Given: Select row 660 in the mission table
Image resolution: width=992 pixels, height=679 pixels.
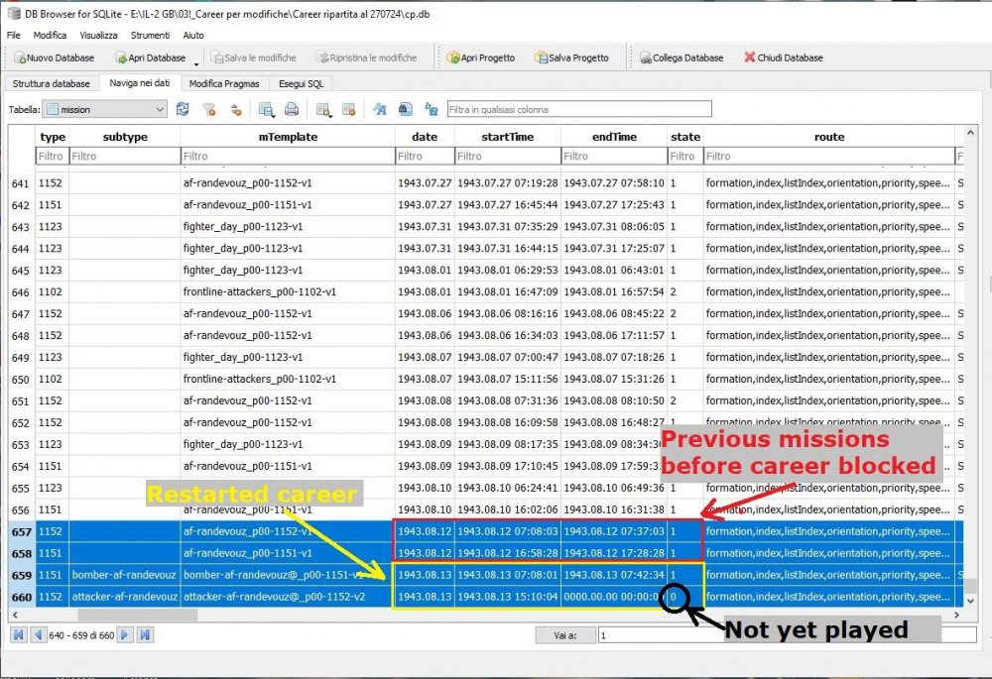Looking at the screenshot, I should [20, 597].
